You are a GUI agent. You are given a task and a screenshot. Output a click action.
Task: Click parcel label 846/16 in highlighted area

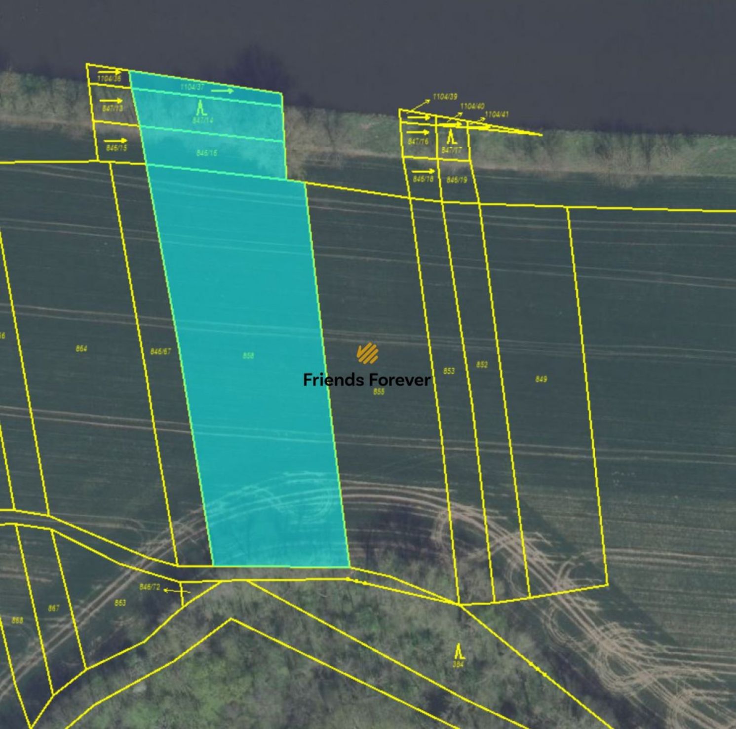(206, 153)
